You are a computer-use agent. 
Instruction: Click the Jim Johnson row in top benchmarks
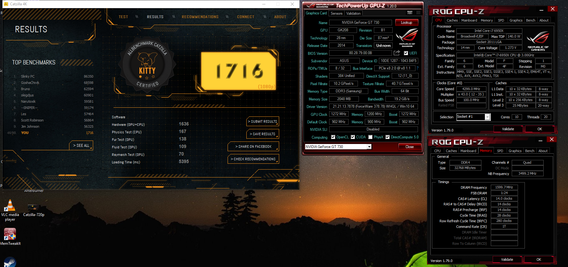tap(53, 126)
